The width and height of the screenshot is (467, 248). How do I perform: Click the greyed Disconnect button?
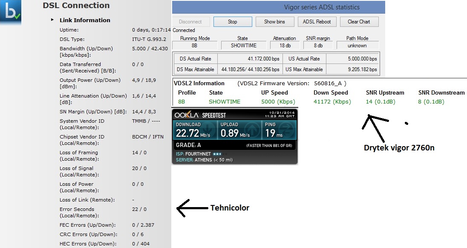(190, 22)
